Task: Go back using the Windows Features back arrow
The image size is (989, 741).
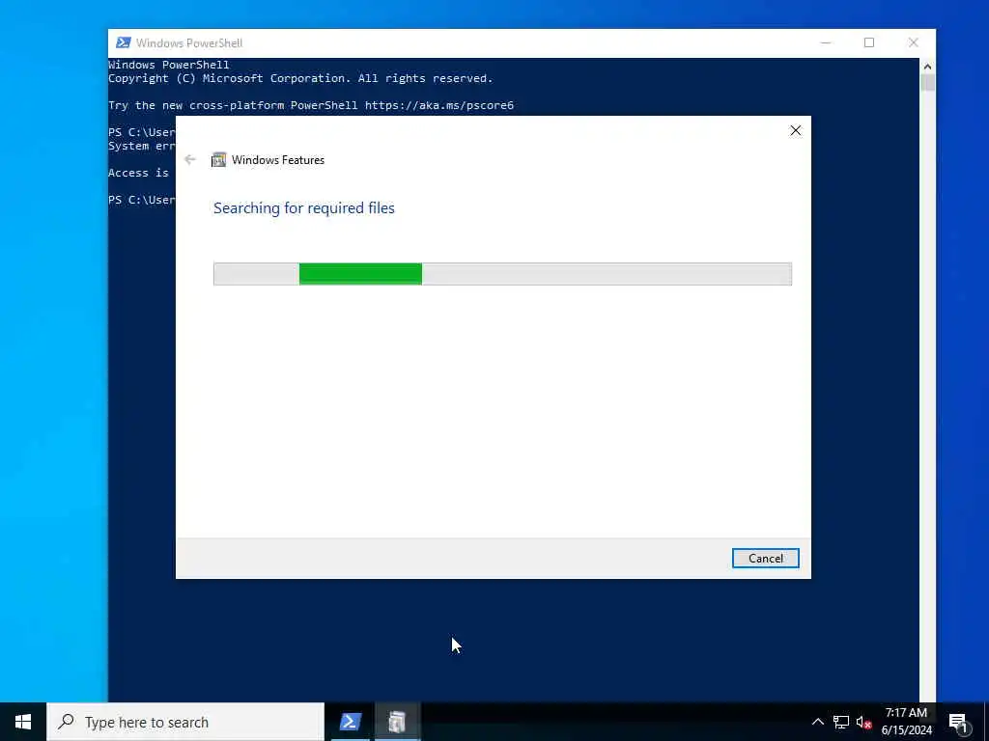Action: (x=190, y=159)
